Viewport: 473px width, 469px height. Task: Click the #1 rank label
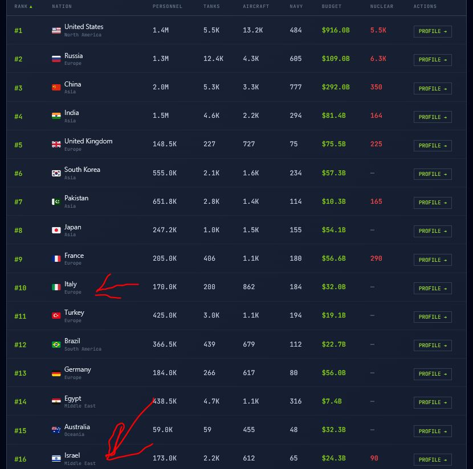click(x=18, y=31)
